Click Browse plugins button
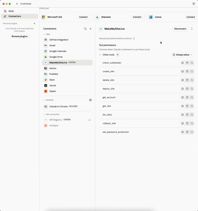 tap(20, 36)
